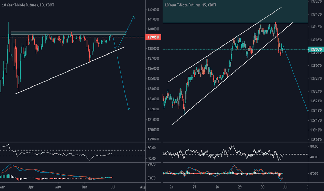324x191 pixels.
Task: Click the 138'21'0 price axis label
Action: [316, 101]
